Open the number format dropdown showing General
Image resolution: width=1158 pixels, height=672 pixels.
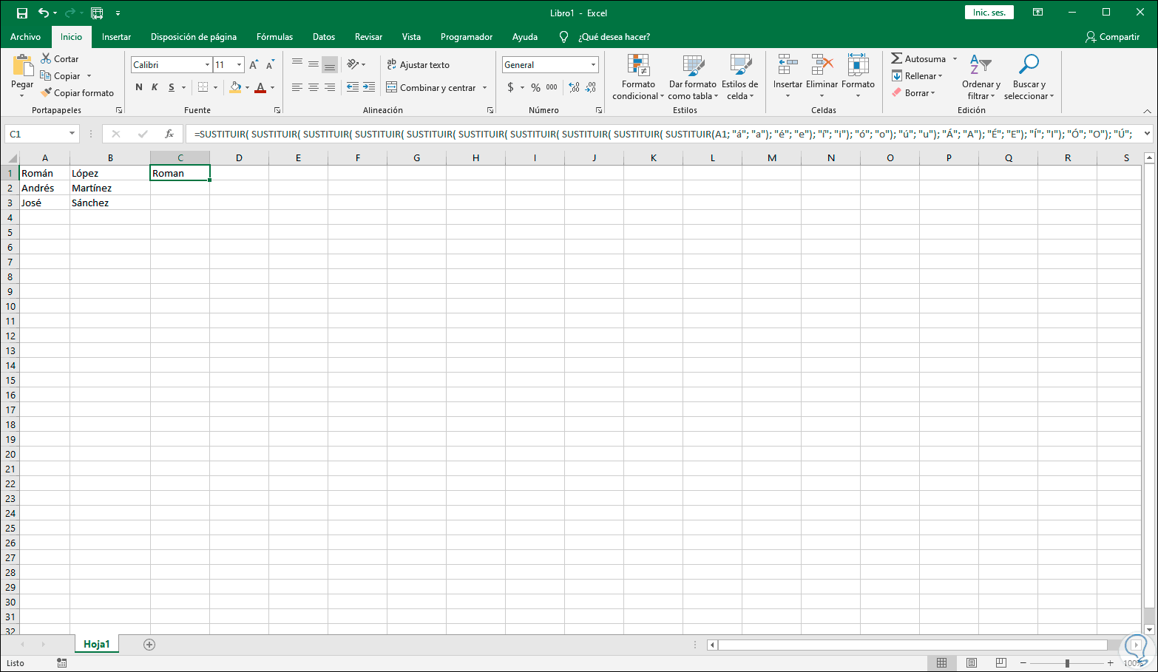[592, 64]
